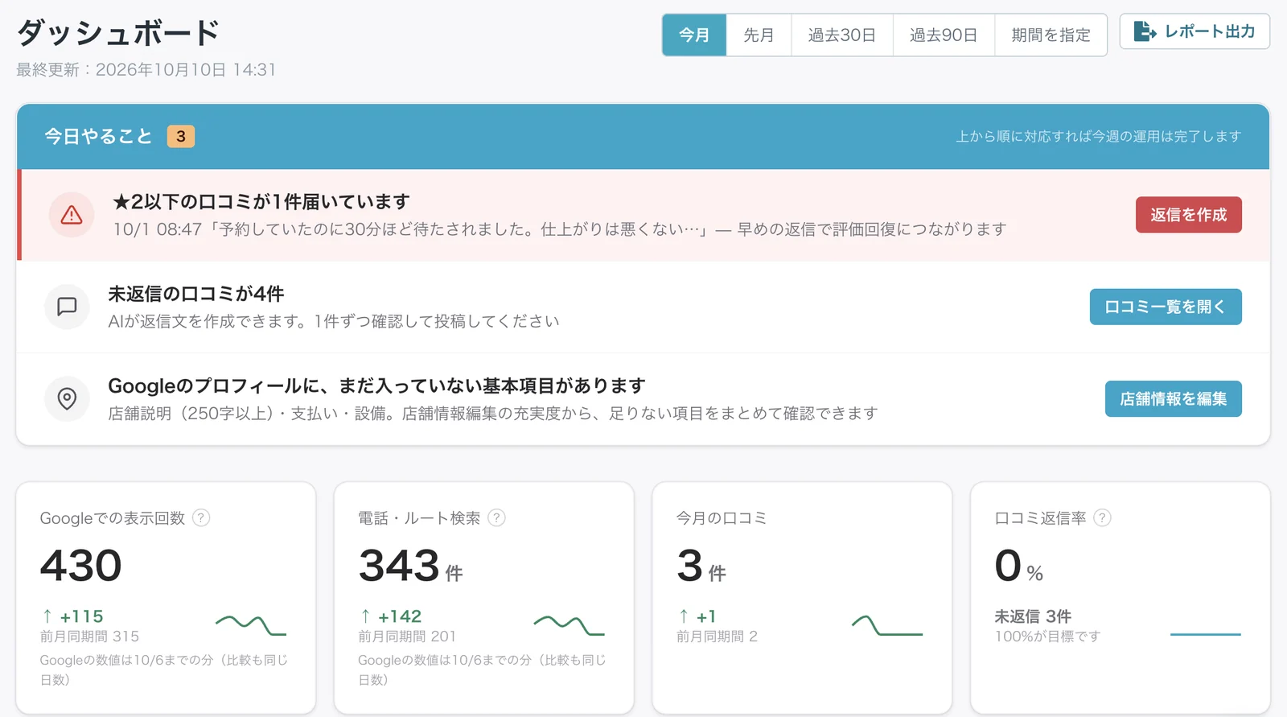Click the trend sparkline in Googleでの表示回数 card

(x=251, y=625)
